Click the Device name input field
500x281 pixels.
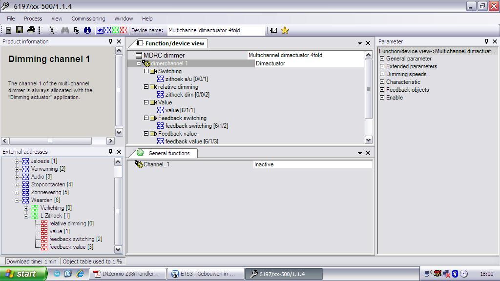(x=216, y=30)
